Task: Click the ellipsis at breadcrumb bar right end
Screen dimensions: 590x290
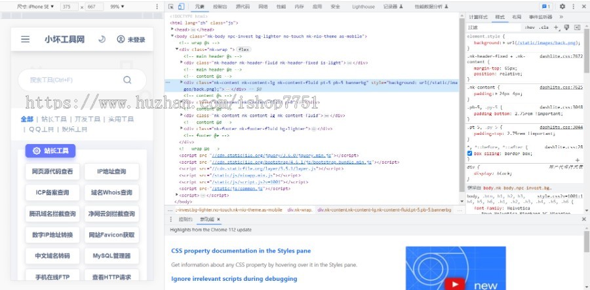Action: click(x=460, y=210)
